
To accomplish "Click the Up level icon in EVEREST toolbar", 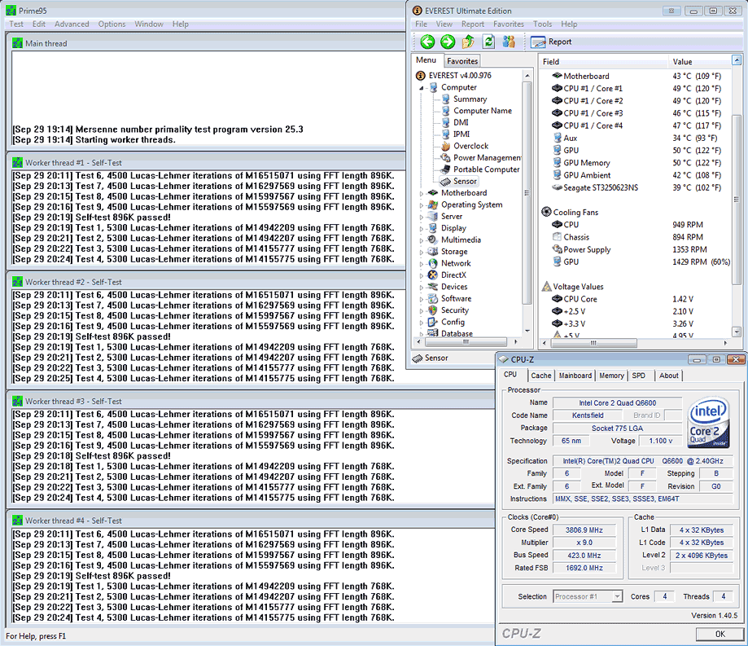I will [x=468, y=42].
